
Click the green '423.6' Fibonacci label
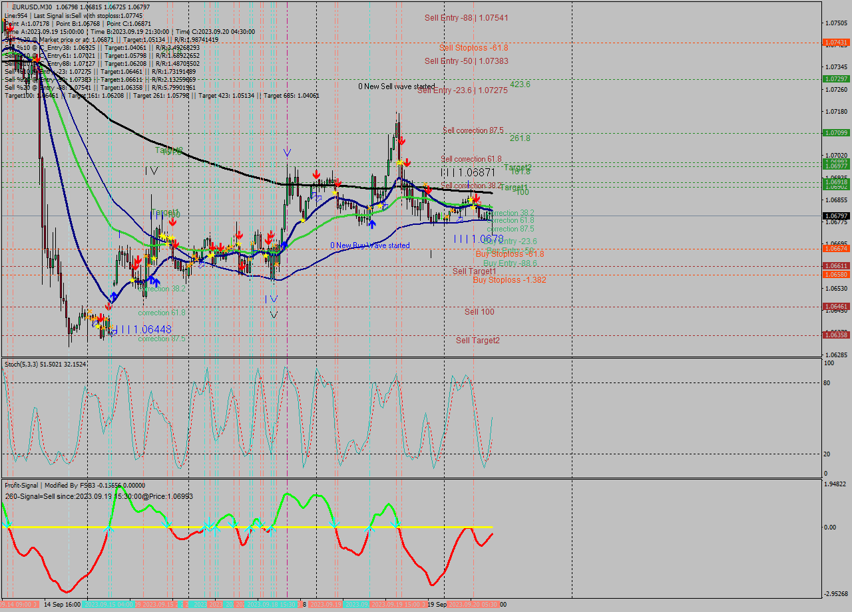521,84
